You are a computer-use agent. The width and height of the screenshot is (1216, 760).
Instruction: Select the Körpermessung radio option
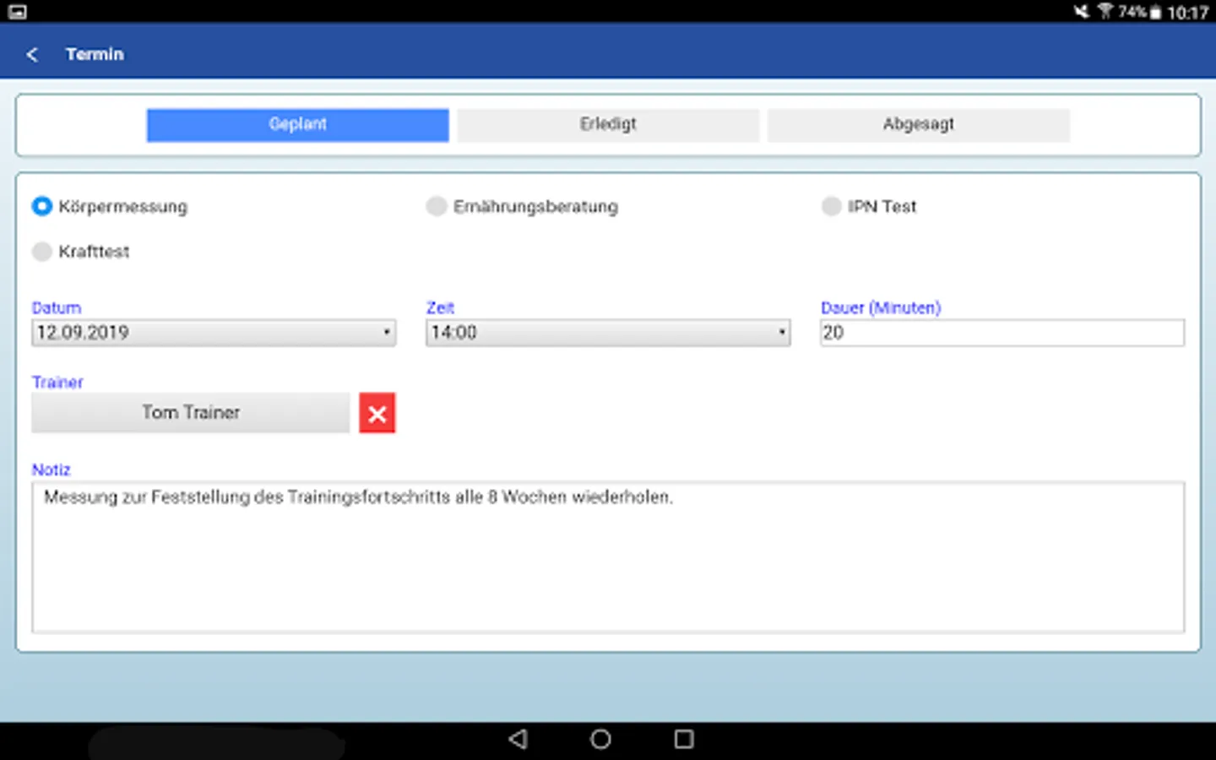point(110,207)
